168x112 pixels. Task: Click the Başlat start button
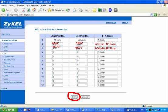[9, 110]
